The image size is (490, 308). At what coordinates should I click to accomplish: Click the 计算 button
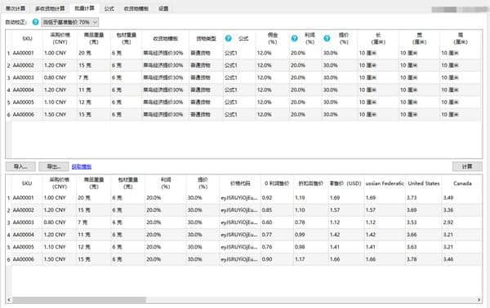[x=467, y=166]
